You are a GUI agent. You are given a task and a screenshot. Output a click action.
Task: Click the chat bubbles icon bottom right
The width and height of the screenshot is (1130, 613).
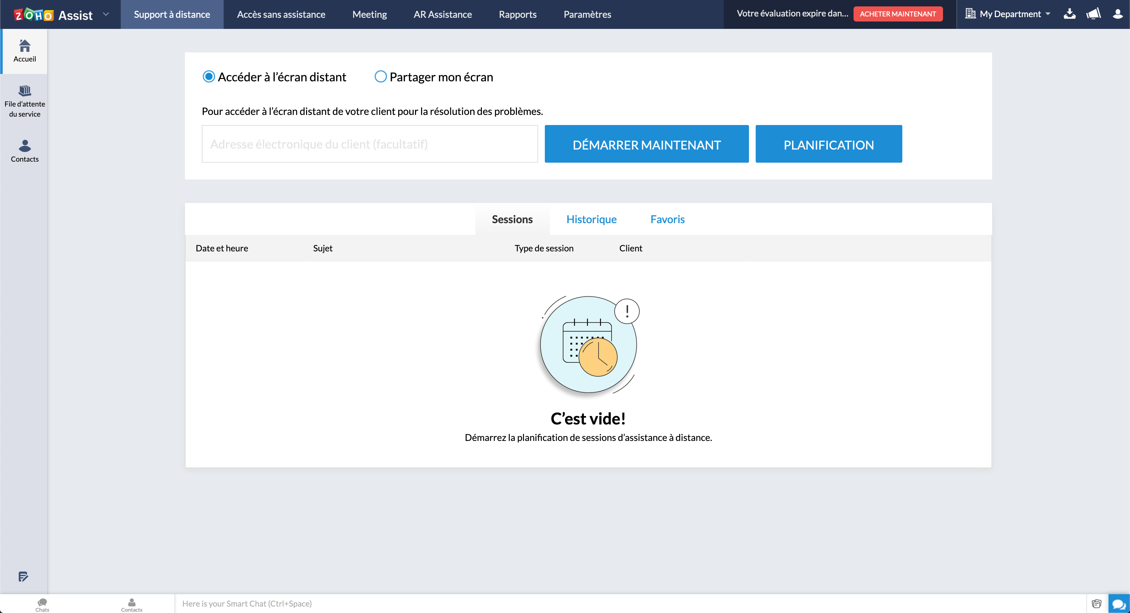pos(1119,604)
